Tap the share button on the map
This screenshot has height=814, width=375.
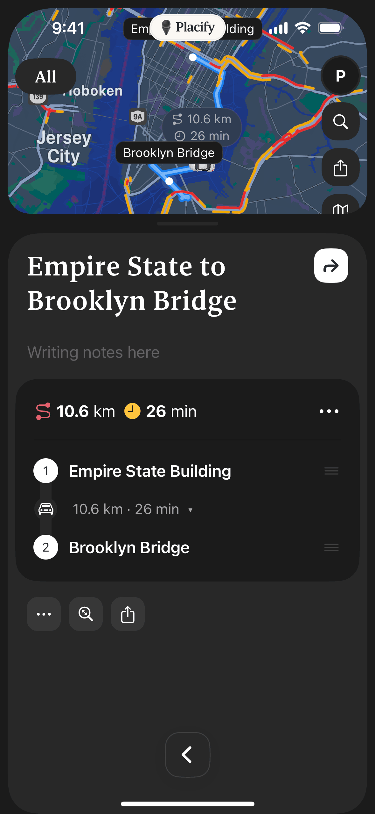[340, 168]
